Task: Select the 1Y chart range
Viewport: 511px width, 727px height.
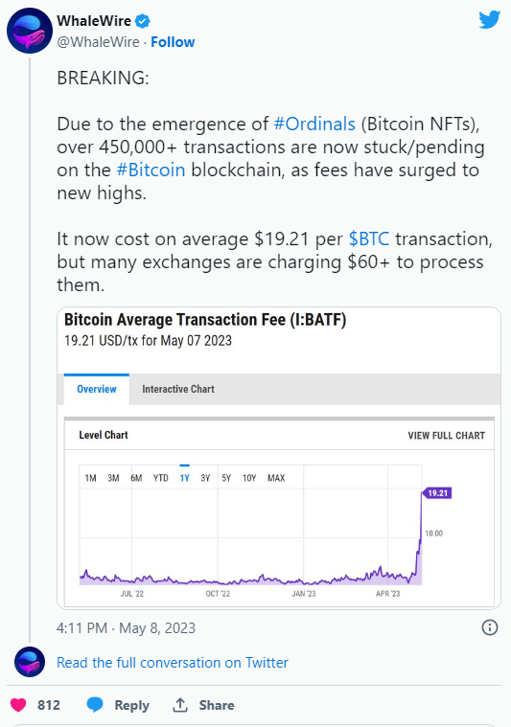Action: coord(185,478)
